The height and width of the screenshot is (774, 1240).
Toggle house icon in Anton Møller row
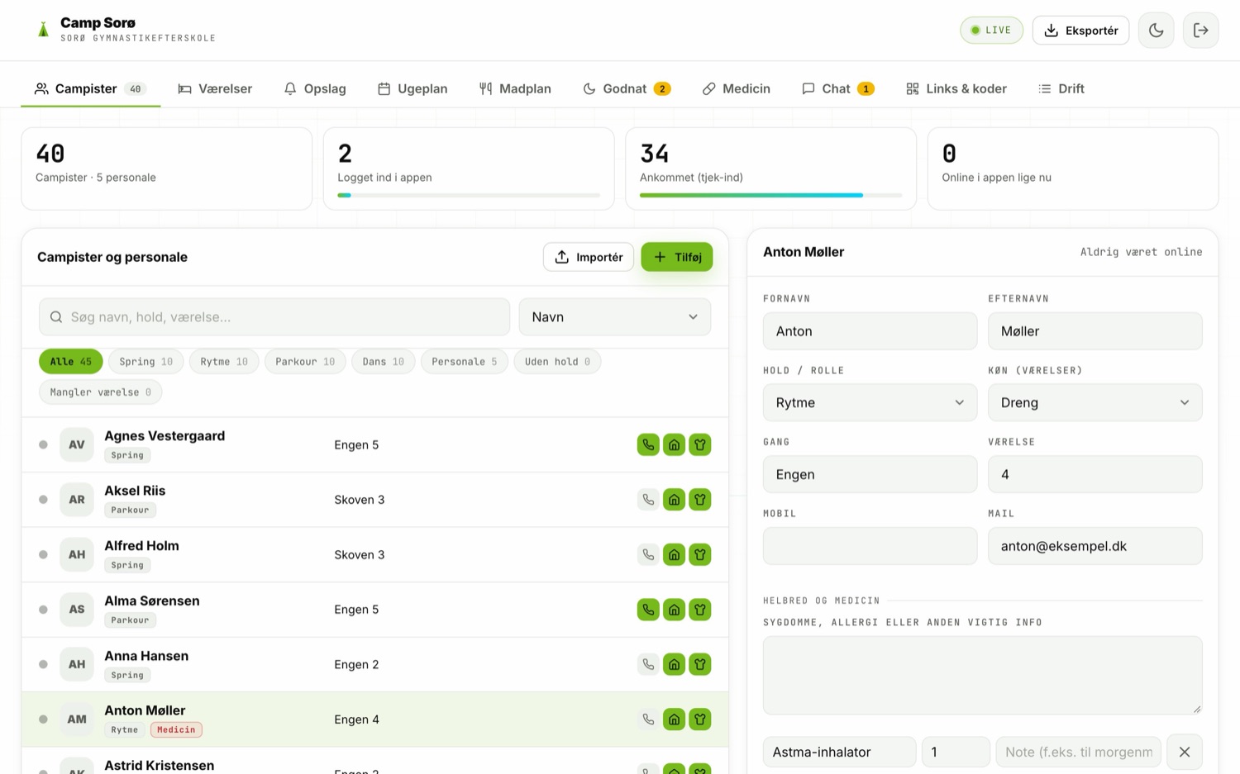(674, 719)
